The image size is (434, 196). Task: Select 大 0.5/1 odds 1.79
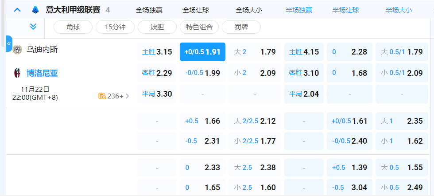point(402,52)
